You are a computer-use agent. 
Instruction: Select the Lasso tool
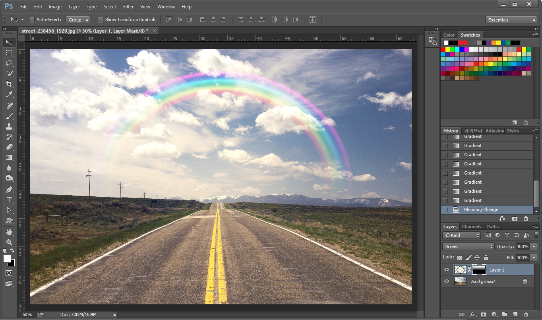[9, 63]
